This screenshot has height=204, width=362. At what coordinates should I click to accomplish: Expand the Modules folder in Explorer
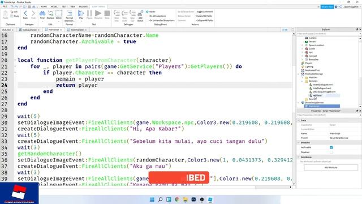(302, 78)
